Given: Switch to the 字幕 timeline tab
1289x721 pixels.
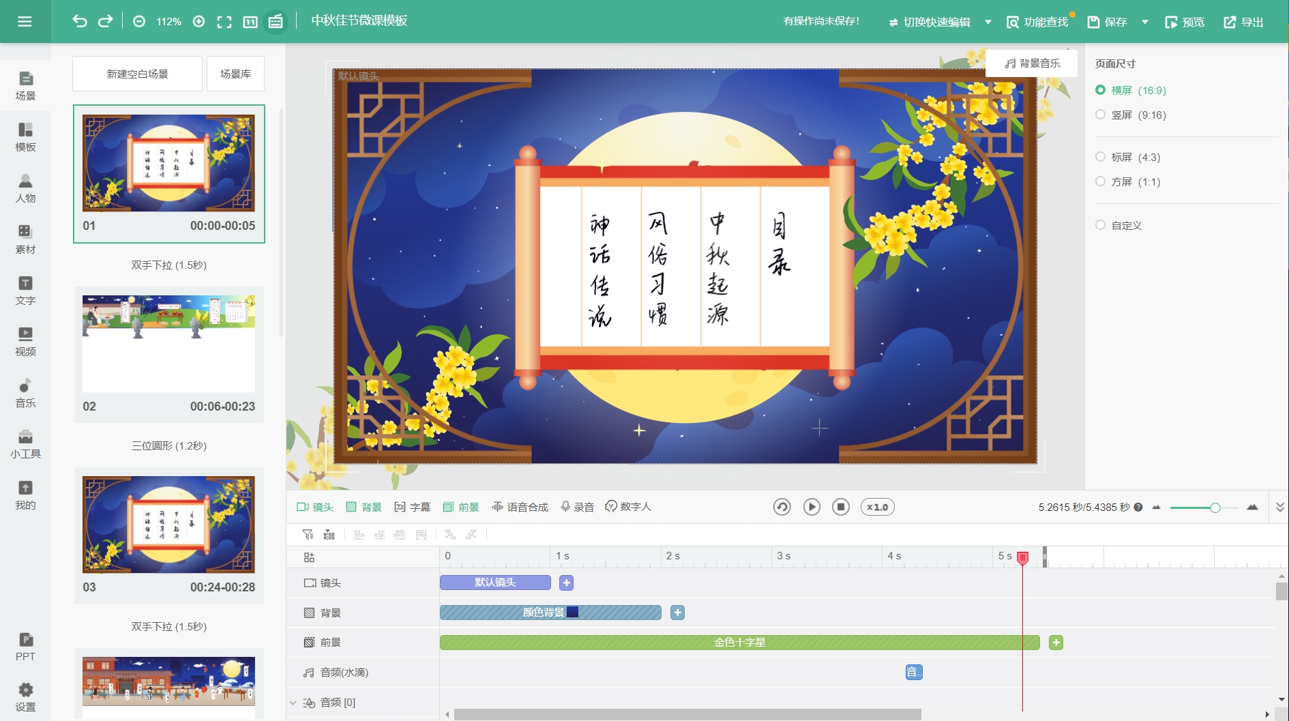Looking at the screenshot, I should [x=413, y=507].
